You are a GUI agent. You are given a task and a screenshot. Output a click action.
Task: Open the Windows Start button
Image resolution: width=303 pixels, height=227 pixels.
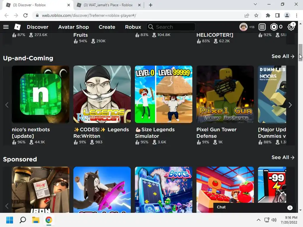tap(9, 220)
